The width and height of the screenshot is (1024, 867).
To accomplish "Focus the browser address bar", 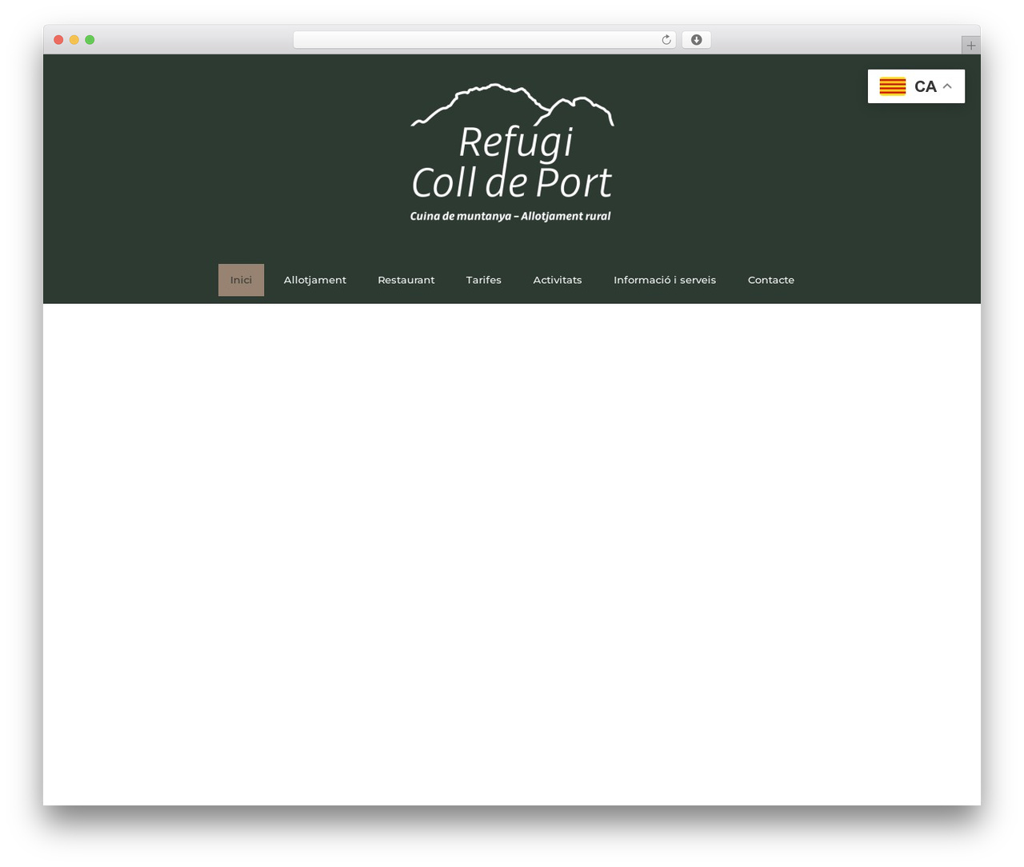I will [x=484, y=40].
